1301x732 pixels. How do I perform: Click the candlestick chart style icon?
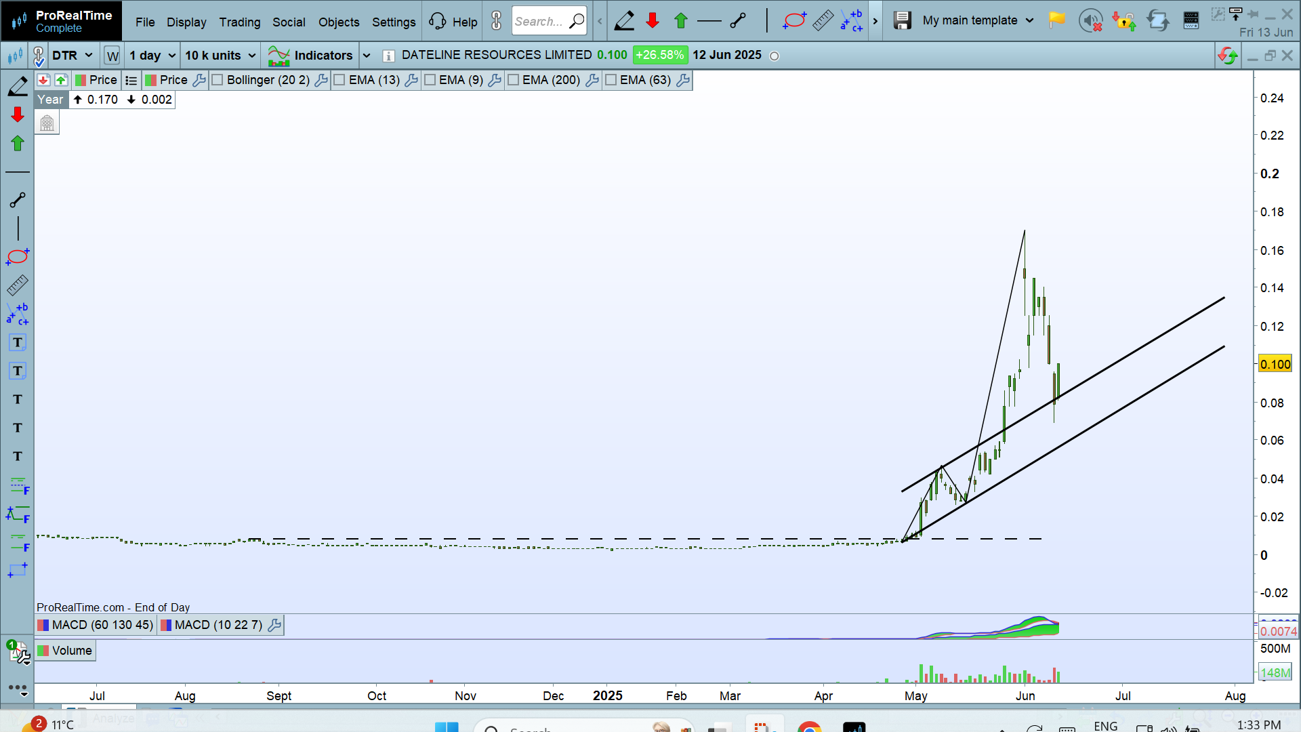point(15,56)
